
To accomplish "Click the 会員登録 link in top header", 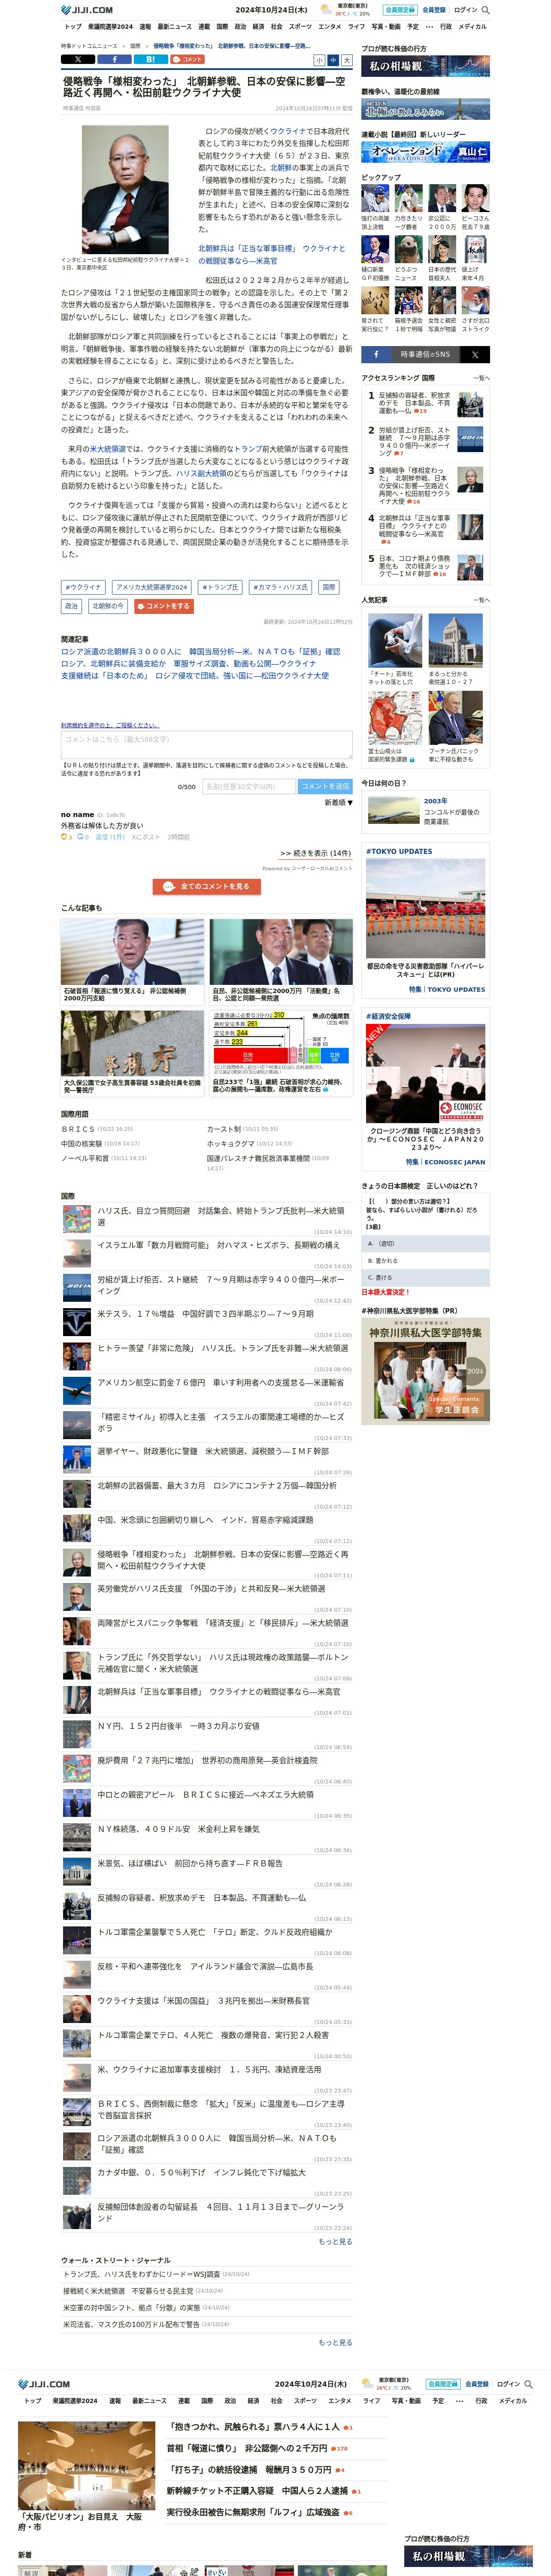I will tap(434, 10).
